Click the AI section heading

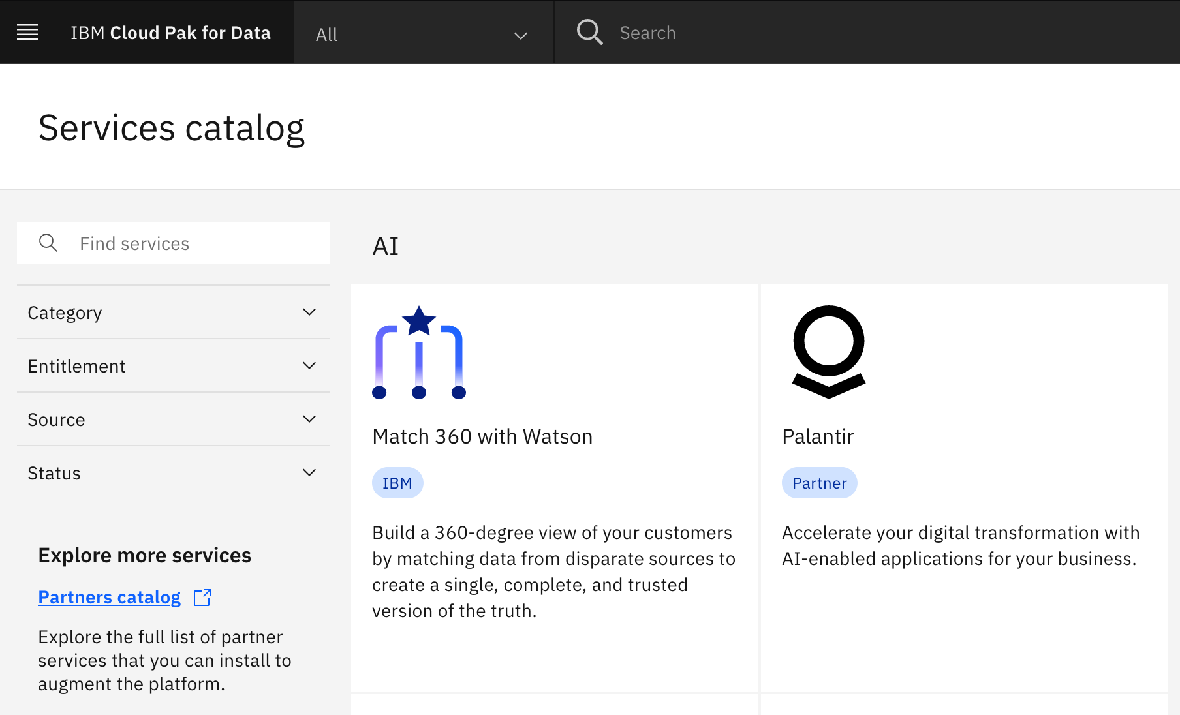pyautogui.click(x=386, y=246)
